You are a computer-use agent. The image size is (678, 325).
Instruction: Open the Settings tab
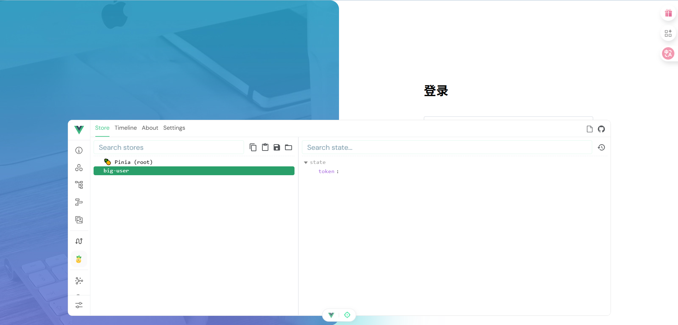click(174, 128)
